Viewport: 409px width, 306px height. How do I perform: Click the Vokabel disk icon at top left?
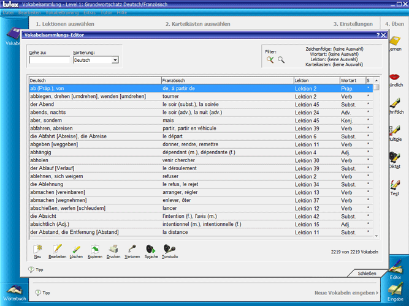click(13, 33)
